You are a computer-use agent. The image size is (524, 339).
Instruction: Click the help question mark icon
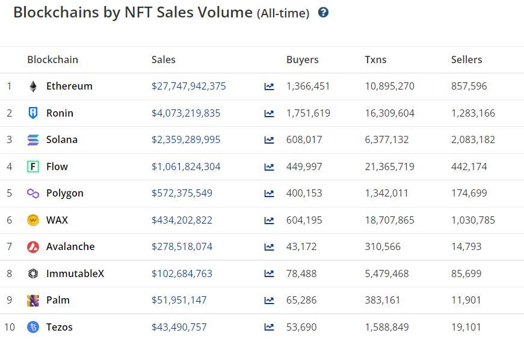(x=323, y=13)
